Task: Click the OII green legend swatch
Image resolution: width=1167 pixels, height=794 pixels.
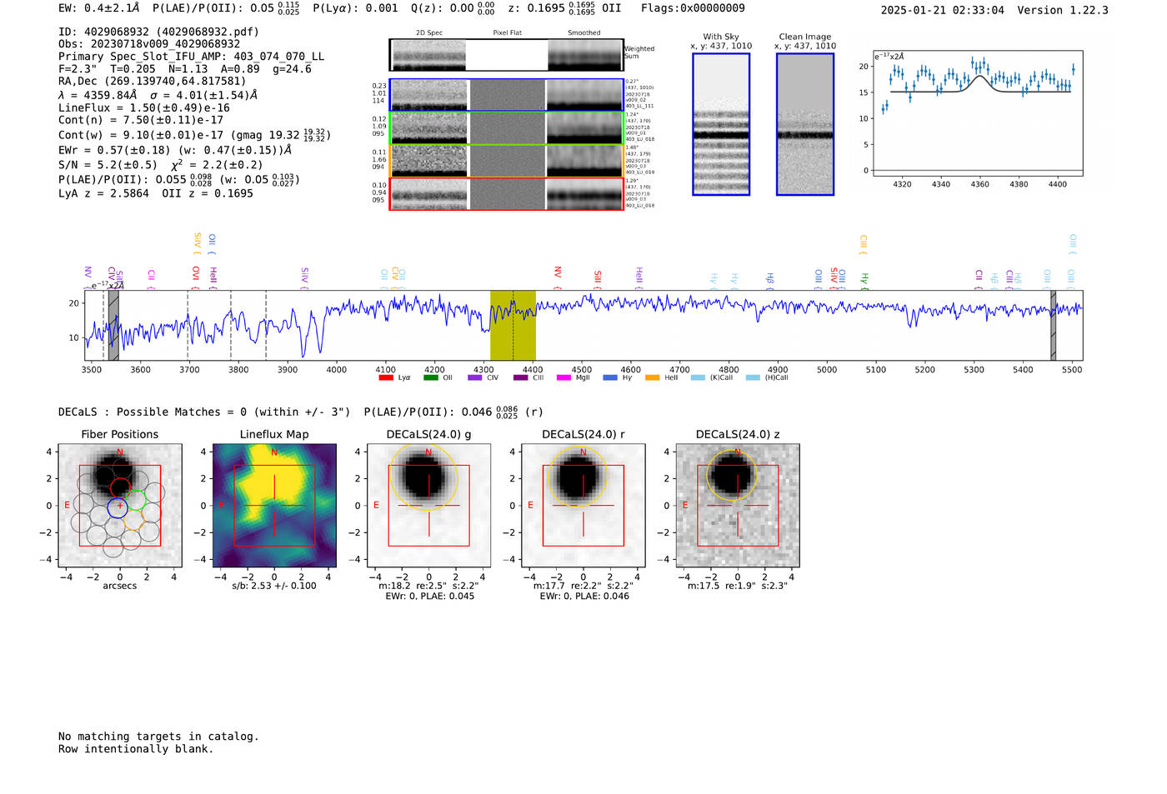Action: click(x=430, y=377)
